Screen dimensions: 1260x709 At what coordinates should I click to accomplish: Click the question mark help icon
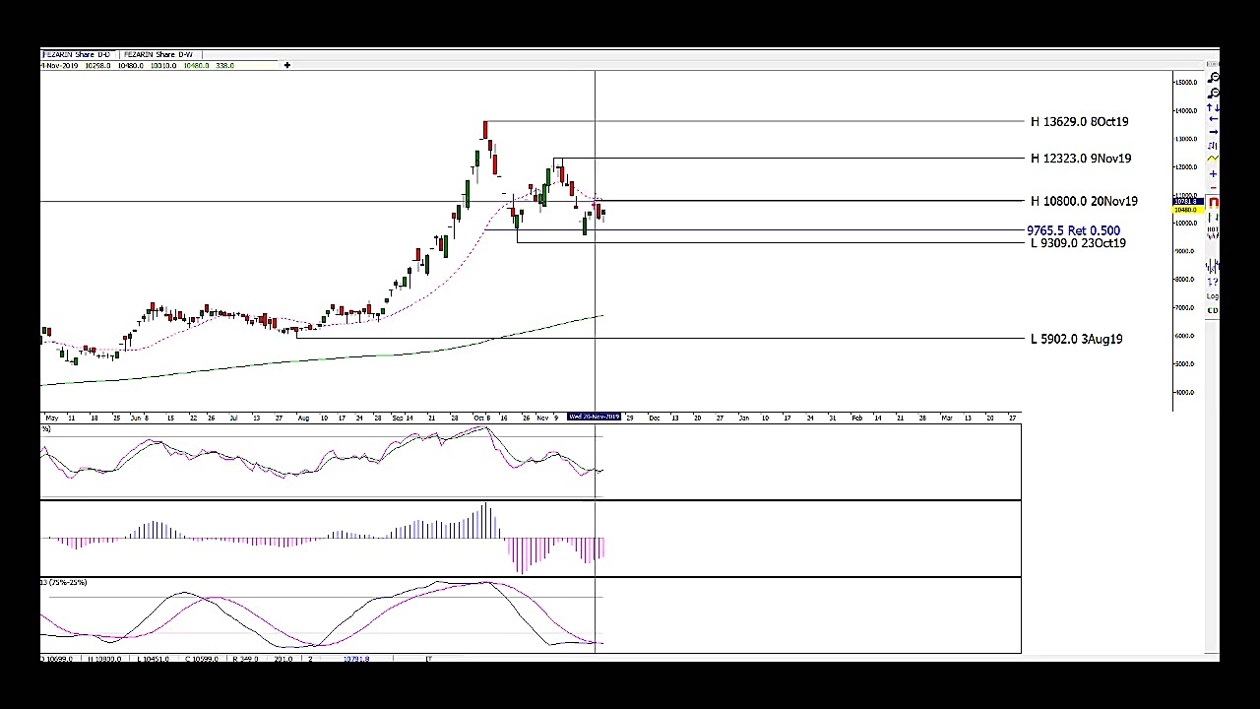[1214, 282]
